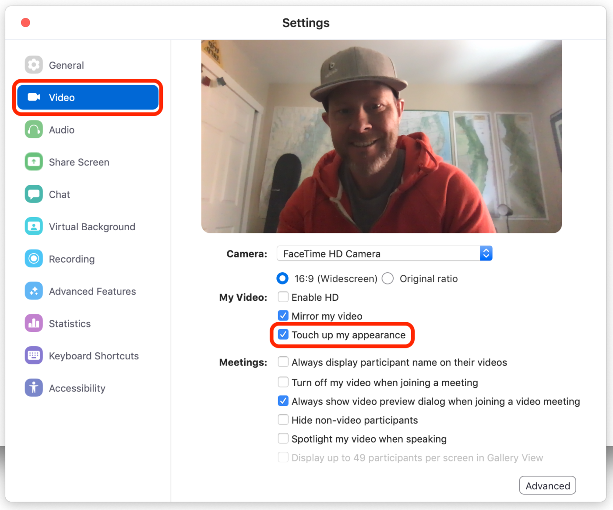
Task: Click the video preview thumbnail
Action: 381,136
